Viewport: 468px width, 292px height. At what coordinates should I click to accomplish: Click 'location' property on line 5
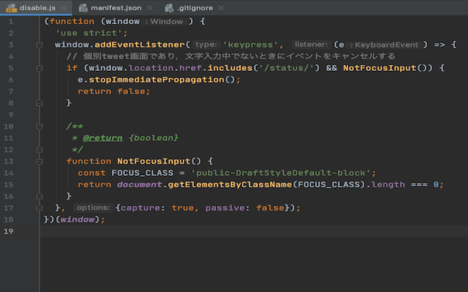coord(151,68)
